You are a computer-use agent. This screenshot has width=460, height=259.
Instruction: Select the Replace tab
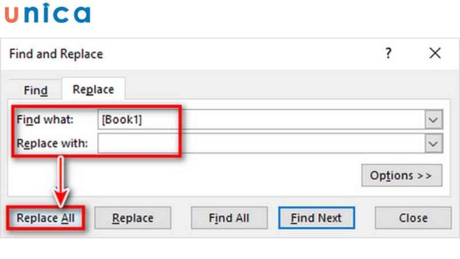click(93, 90)
